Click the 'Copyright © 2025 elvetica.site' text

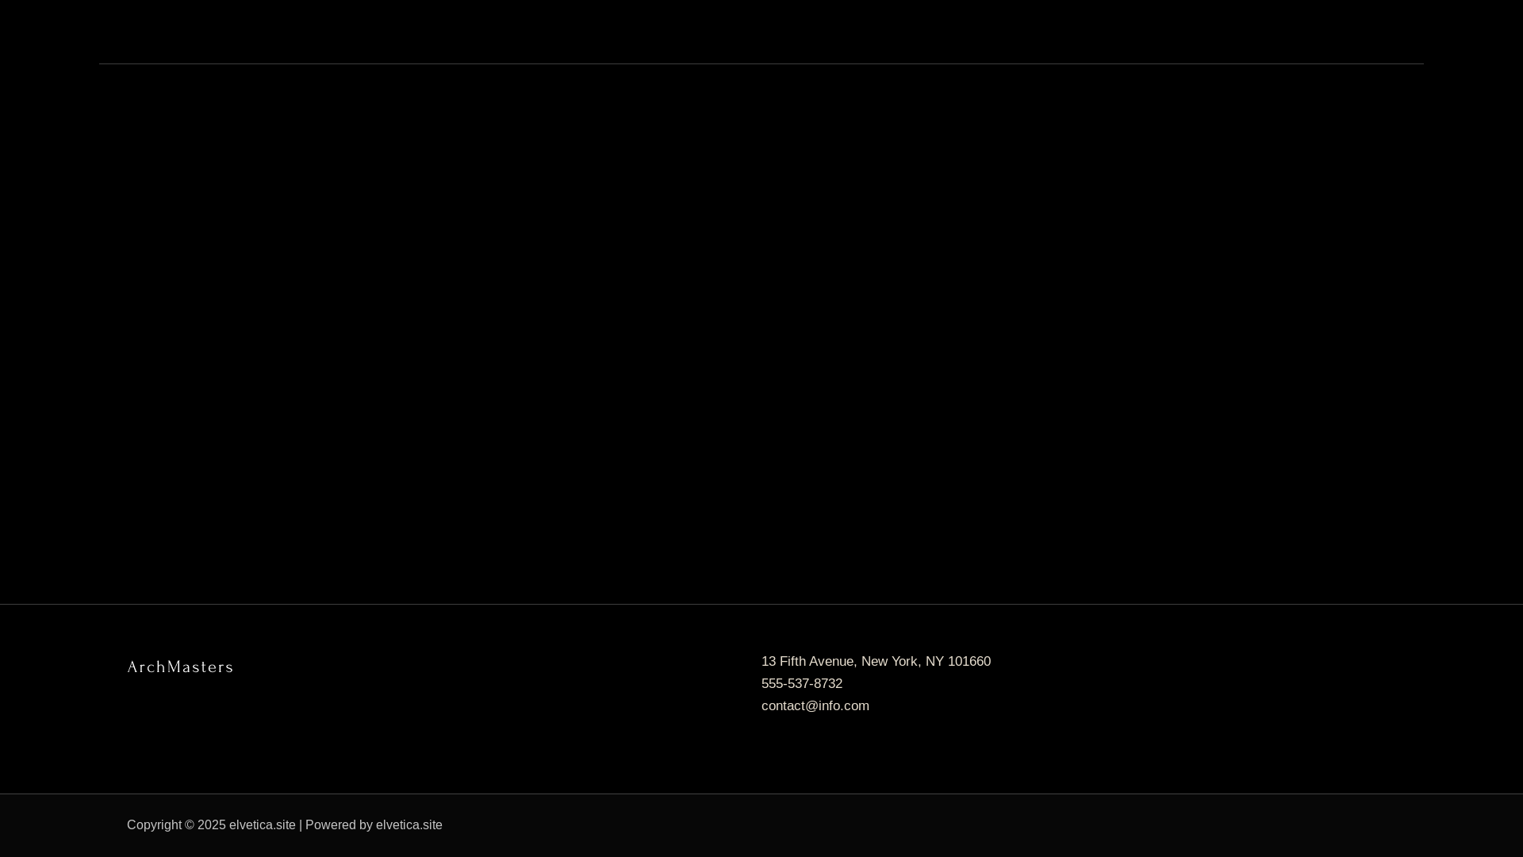(211, 825)
